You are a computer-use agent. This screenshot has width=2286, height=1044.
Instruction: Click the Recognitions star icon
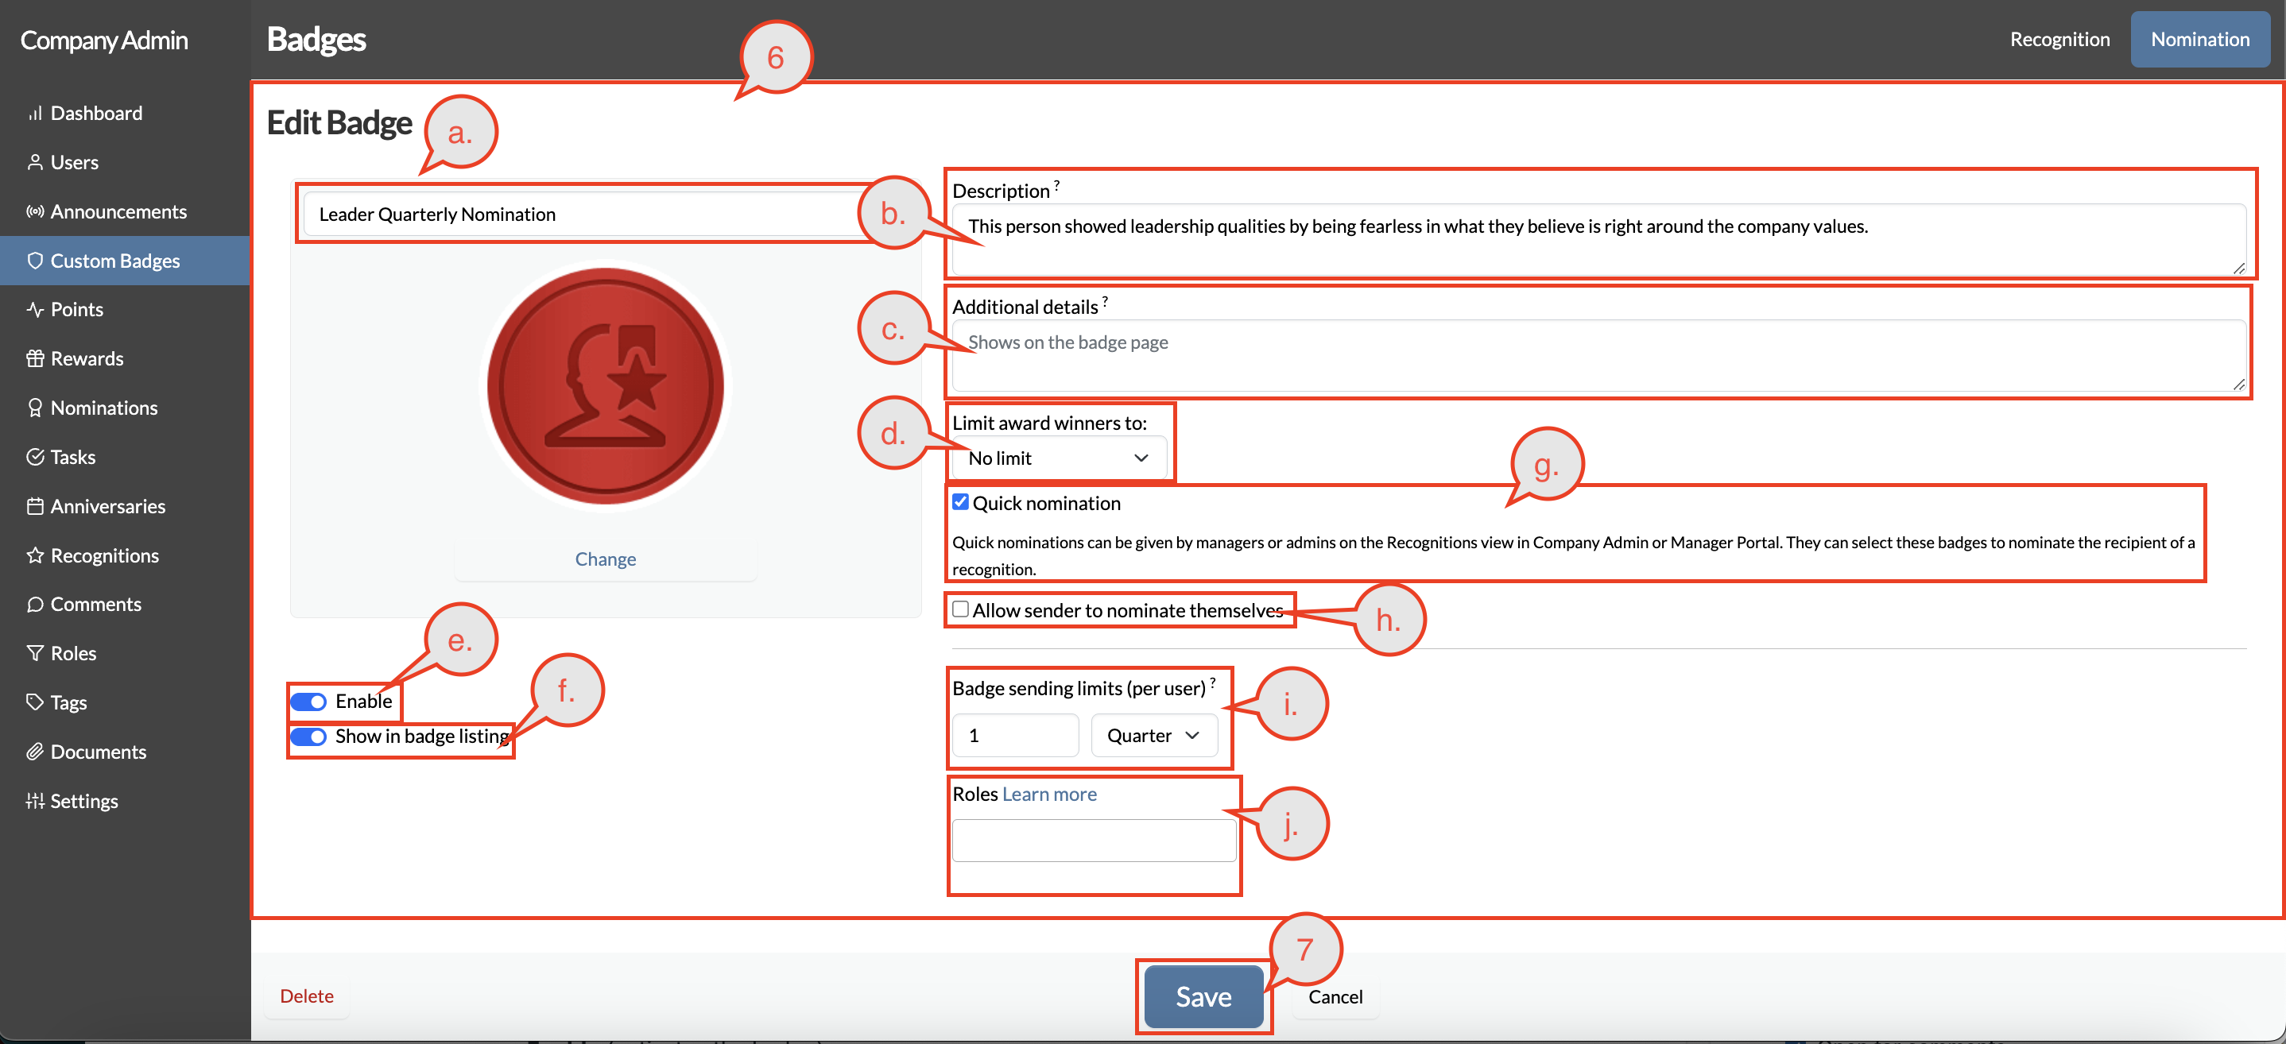pyautogui.click(x=36, y=556)
